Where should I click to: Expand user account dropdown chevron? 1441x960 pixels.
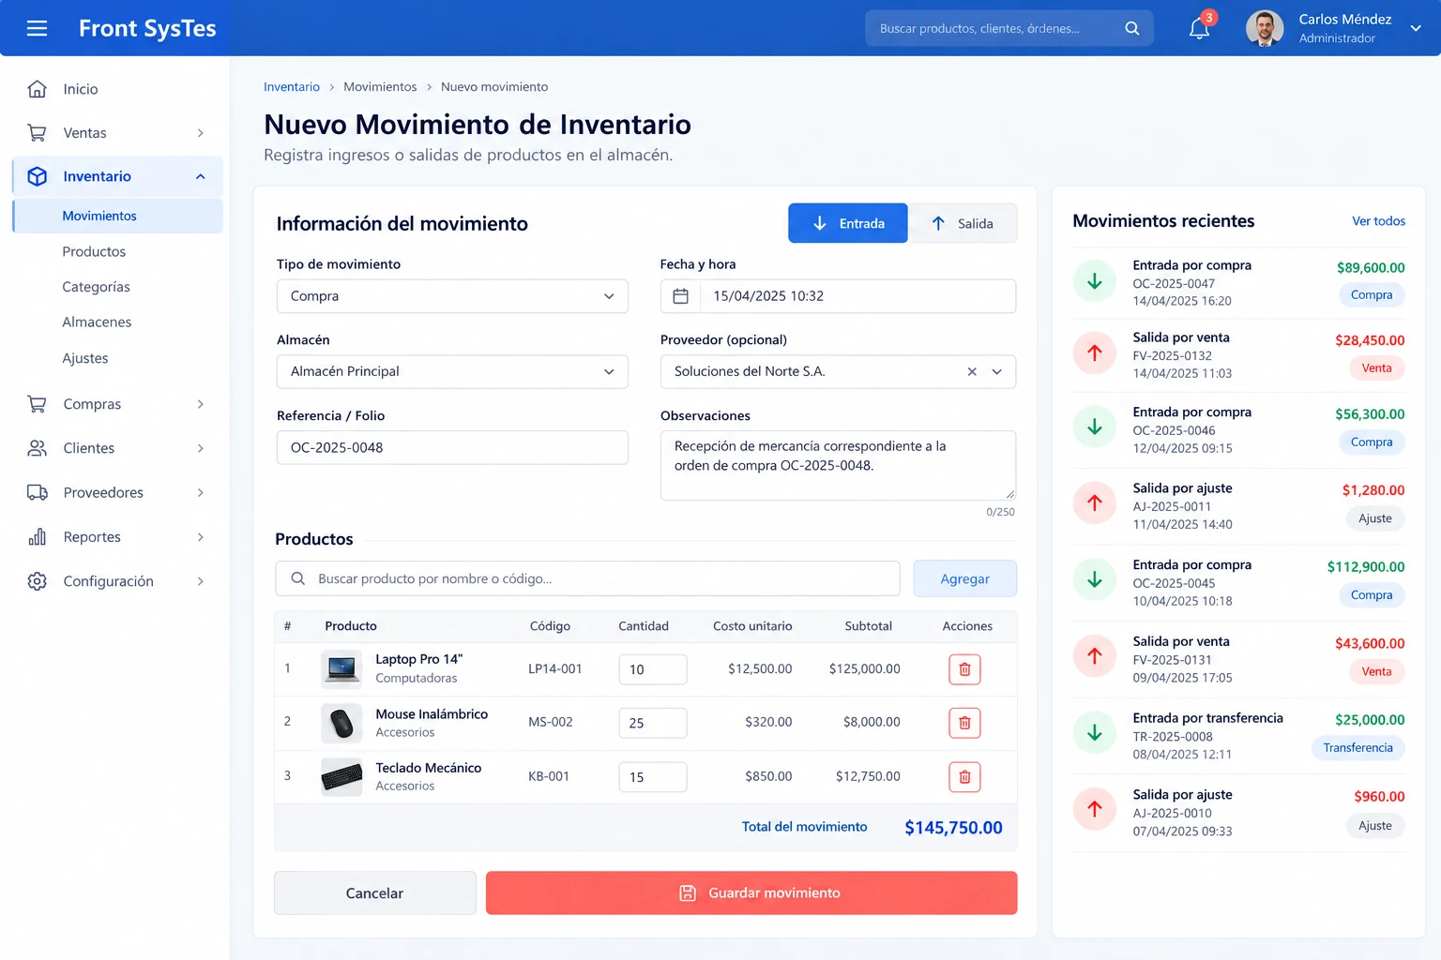[x=1416, y=28]
